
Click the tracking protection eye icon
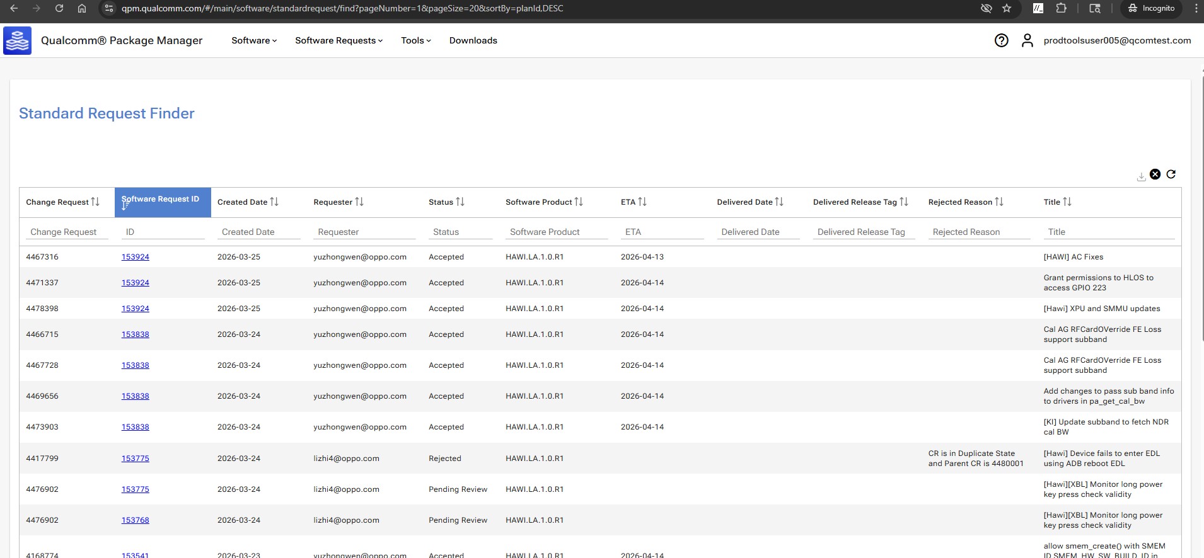tap(987, 8)
